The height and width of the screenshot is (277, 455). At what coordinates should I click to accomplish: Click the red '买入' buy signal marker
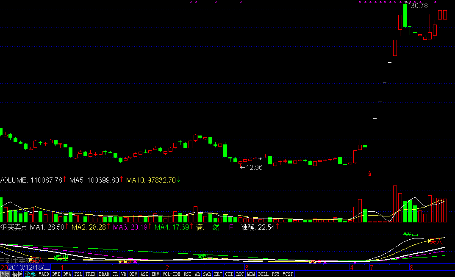[436, 241]
